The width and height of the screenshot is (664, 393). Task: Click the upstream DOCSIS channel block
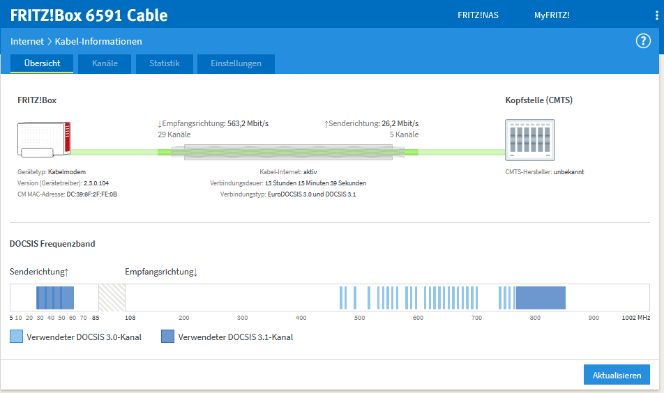coord(55,298)
